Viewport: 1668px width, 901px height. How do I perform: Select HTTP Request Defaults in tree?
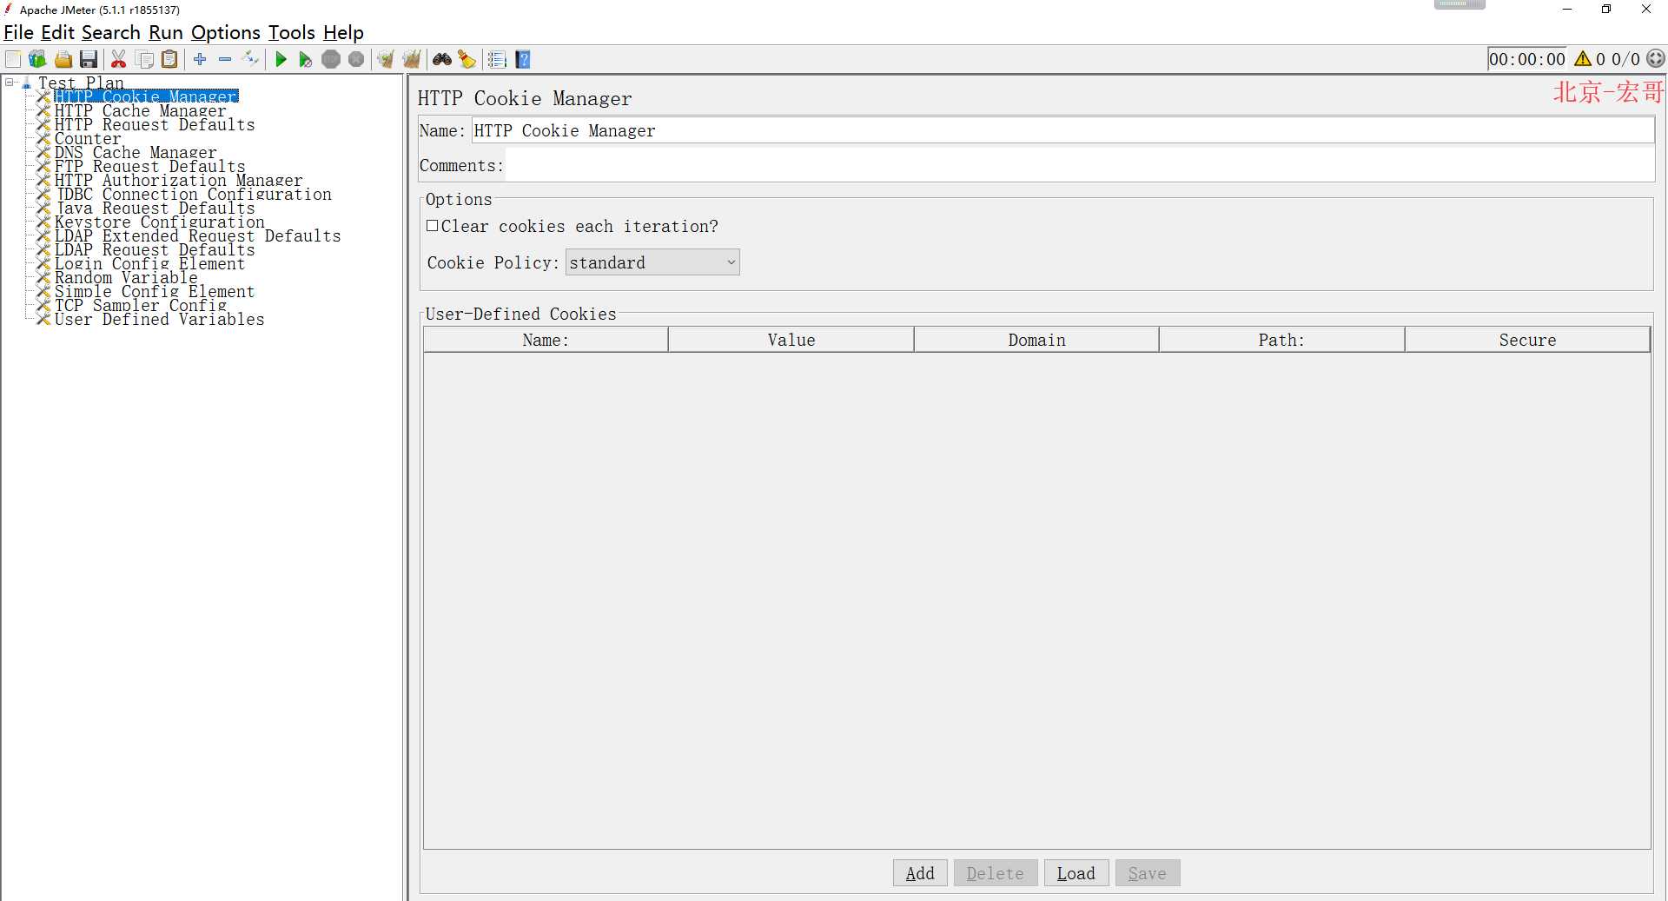pos(155,124)
